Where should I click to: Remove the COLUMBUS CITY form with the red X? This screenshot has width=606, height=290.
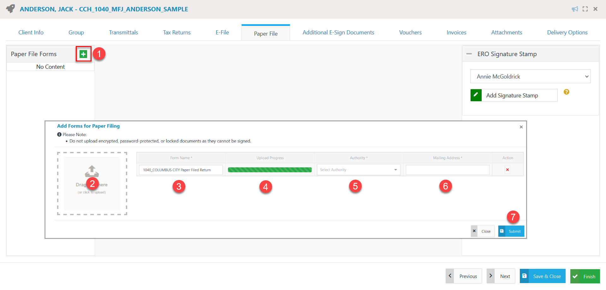[507, 170]
